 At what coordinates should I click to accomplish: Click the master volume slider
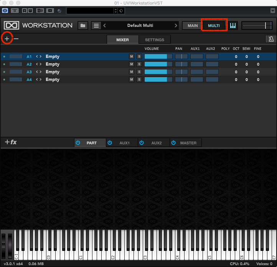(x=257, y=26)
